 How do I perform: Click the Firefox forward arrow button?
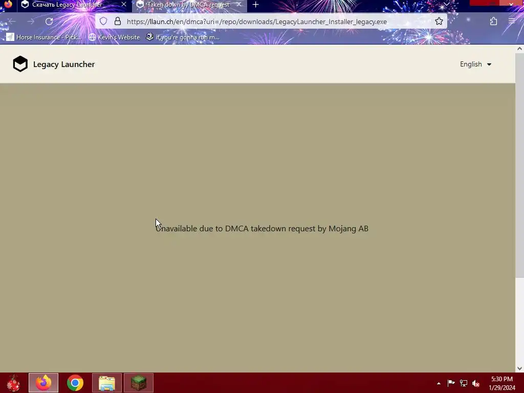tap(31, 21)
